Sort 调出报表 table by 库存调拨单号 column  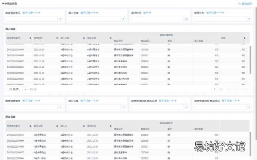30,126
